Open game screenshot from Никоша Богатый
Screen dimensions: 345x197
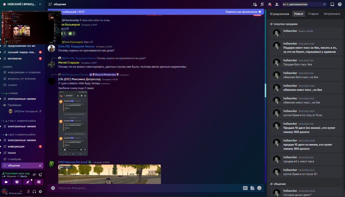coord(110,174)
